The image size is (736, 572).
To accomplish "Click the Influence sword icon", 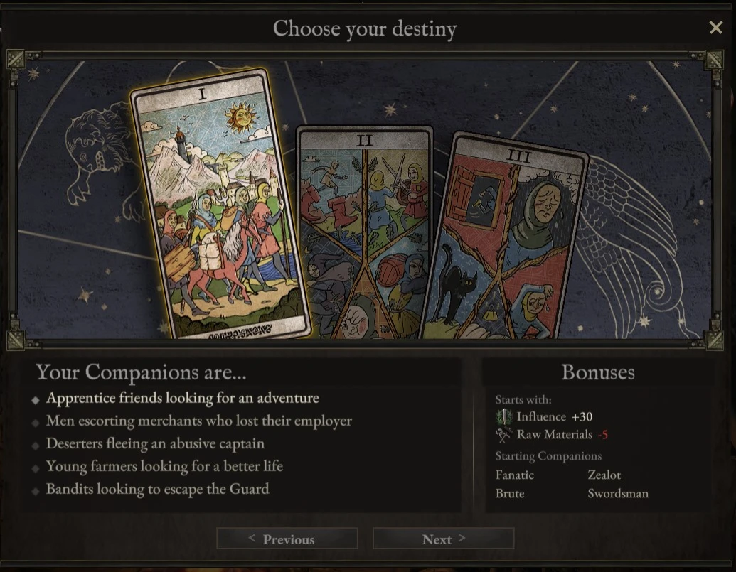I will (503, 417).
